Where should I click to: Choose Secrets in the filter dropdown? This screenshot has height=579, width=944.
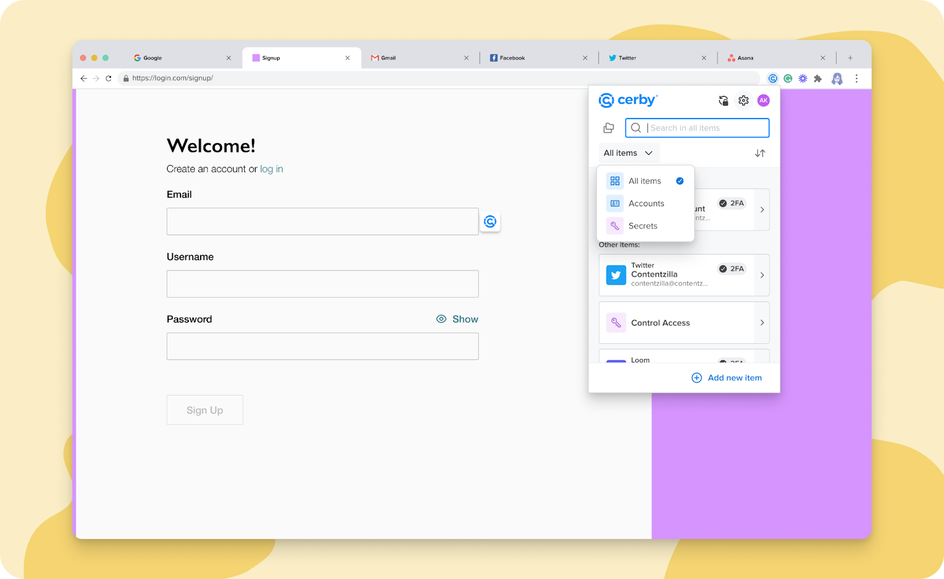[645, 226]
